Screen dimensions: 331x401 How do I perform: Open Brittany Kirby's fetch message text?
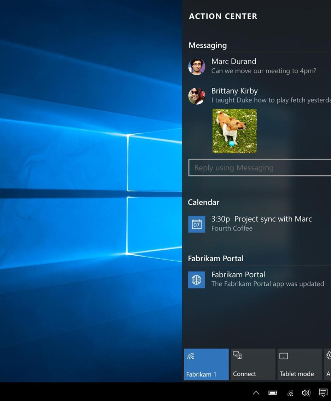click(271, 100)
